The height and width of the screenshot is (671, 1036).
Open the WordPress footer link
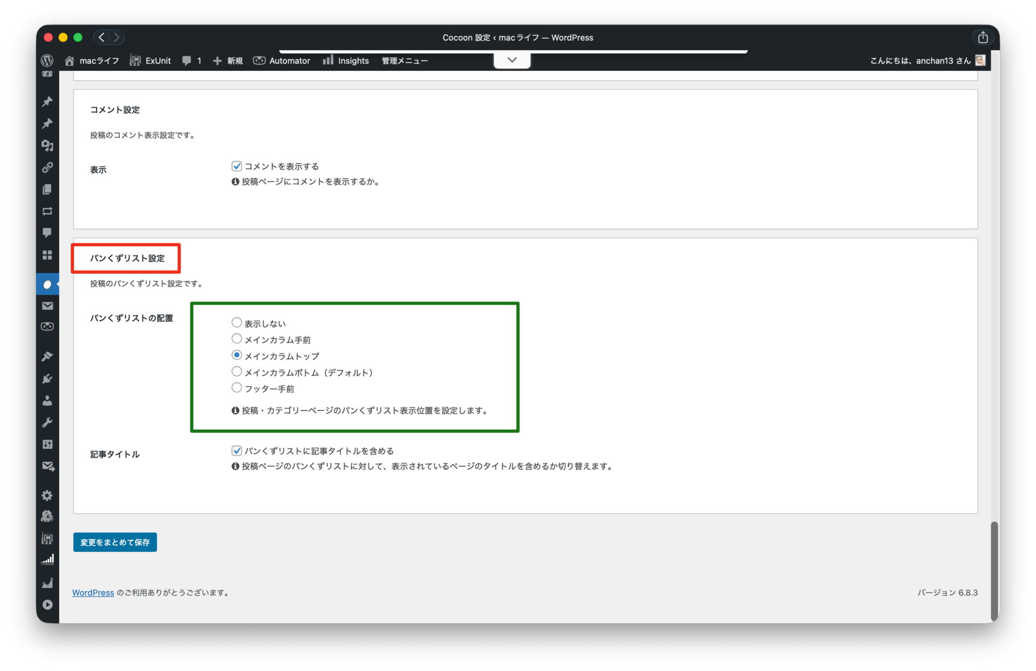coord(93,593)
